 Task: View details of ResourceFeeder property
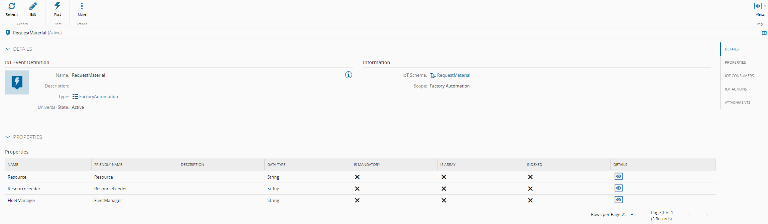click(618, 188)
